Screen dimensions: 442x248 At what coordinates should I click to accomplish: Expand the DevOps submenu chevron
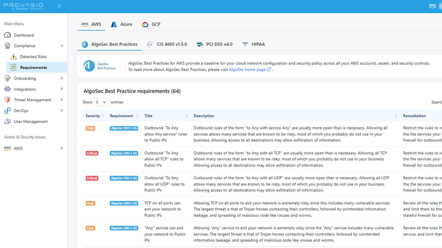[x=61, y=111]
